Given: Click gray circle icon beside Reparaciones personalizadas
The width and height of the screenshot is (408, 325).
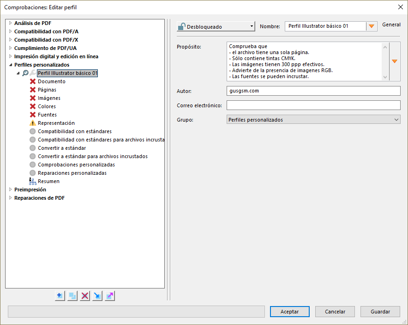Looking at the screenshot, I should point(32,173).
